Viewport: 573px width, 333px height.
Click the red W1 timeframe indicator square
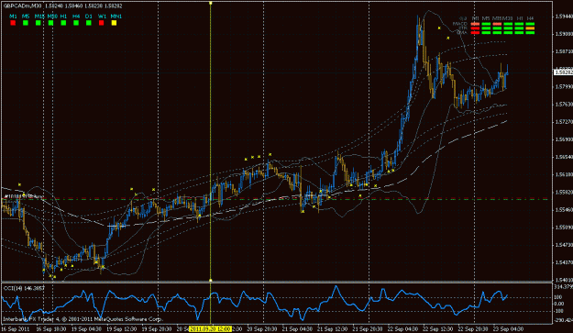pyautogui.click(x=101, y=23)
